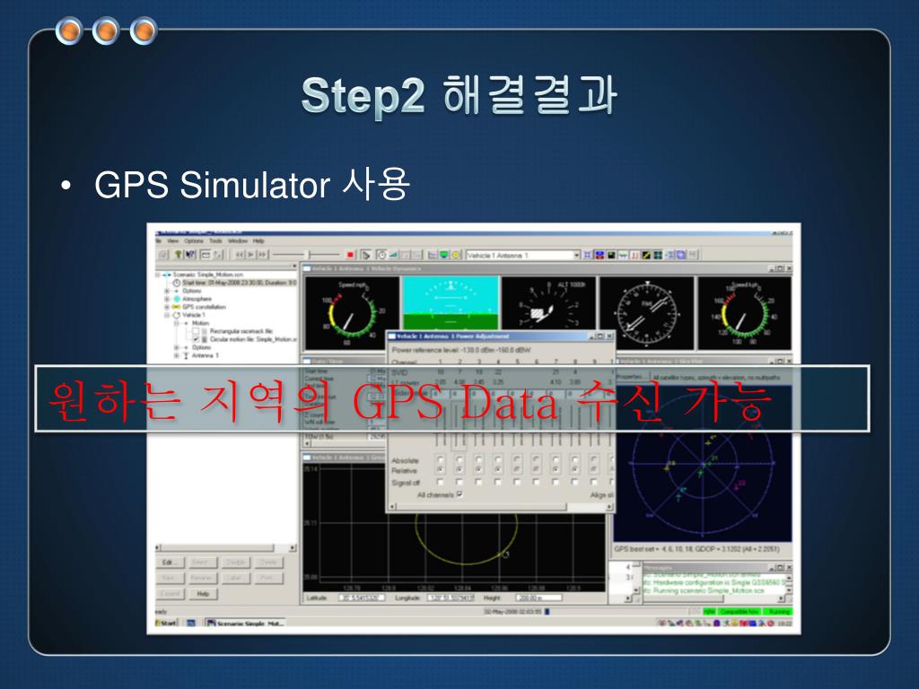
Task: Click the Speed kph gauge
Action: [x=744, y=313]
